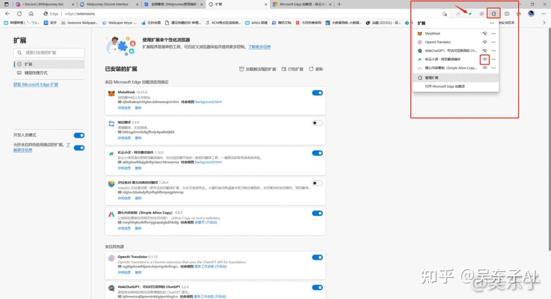Disable the MetaMask extension switch
Screen dimensions: 551x299
[317, 93]
